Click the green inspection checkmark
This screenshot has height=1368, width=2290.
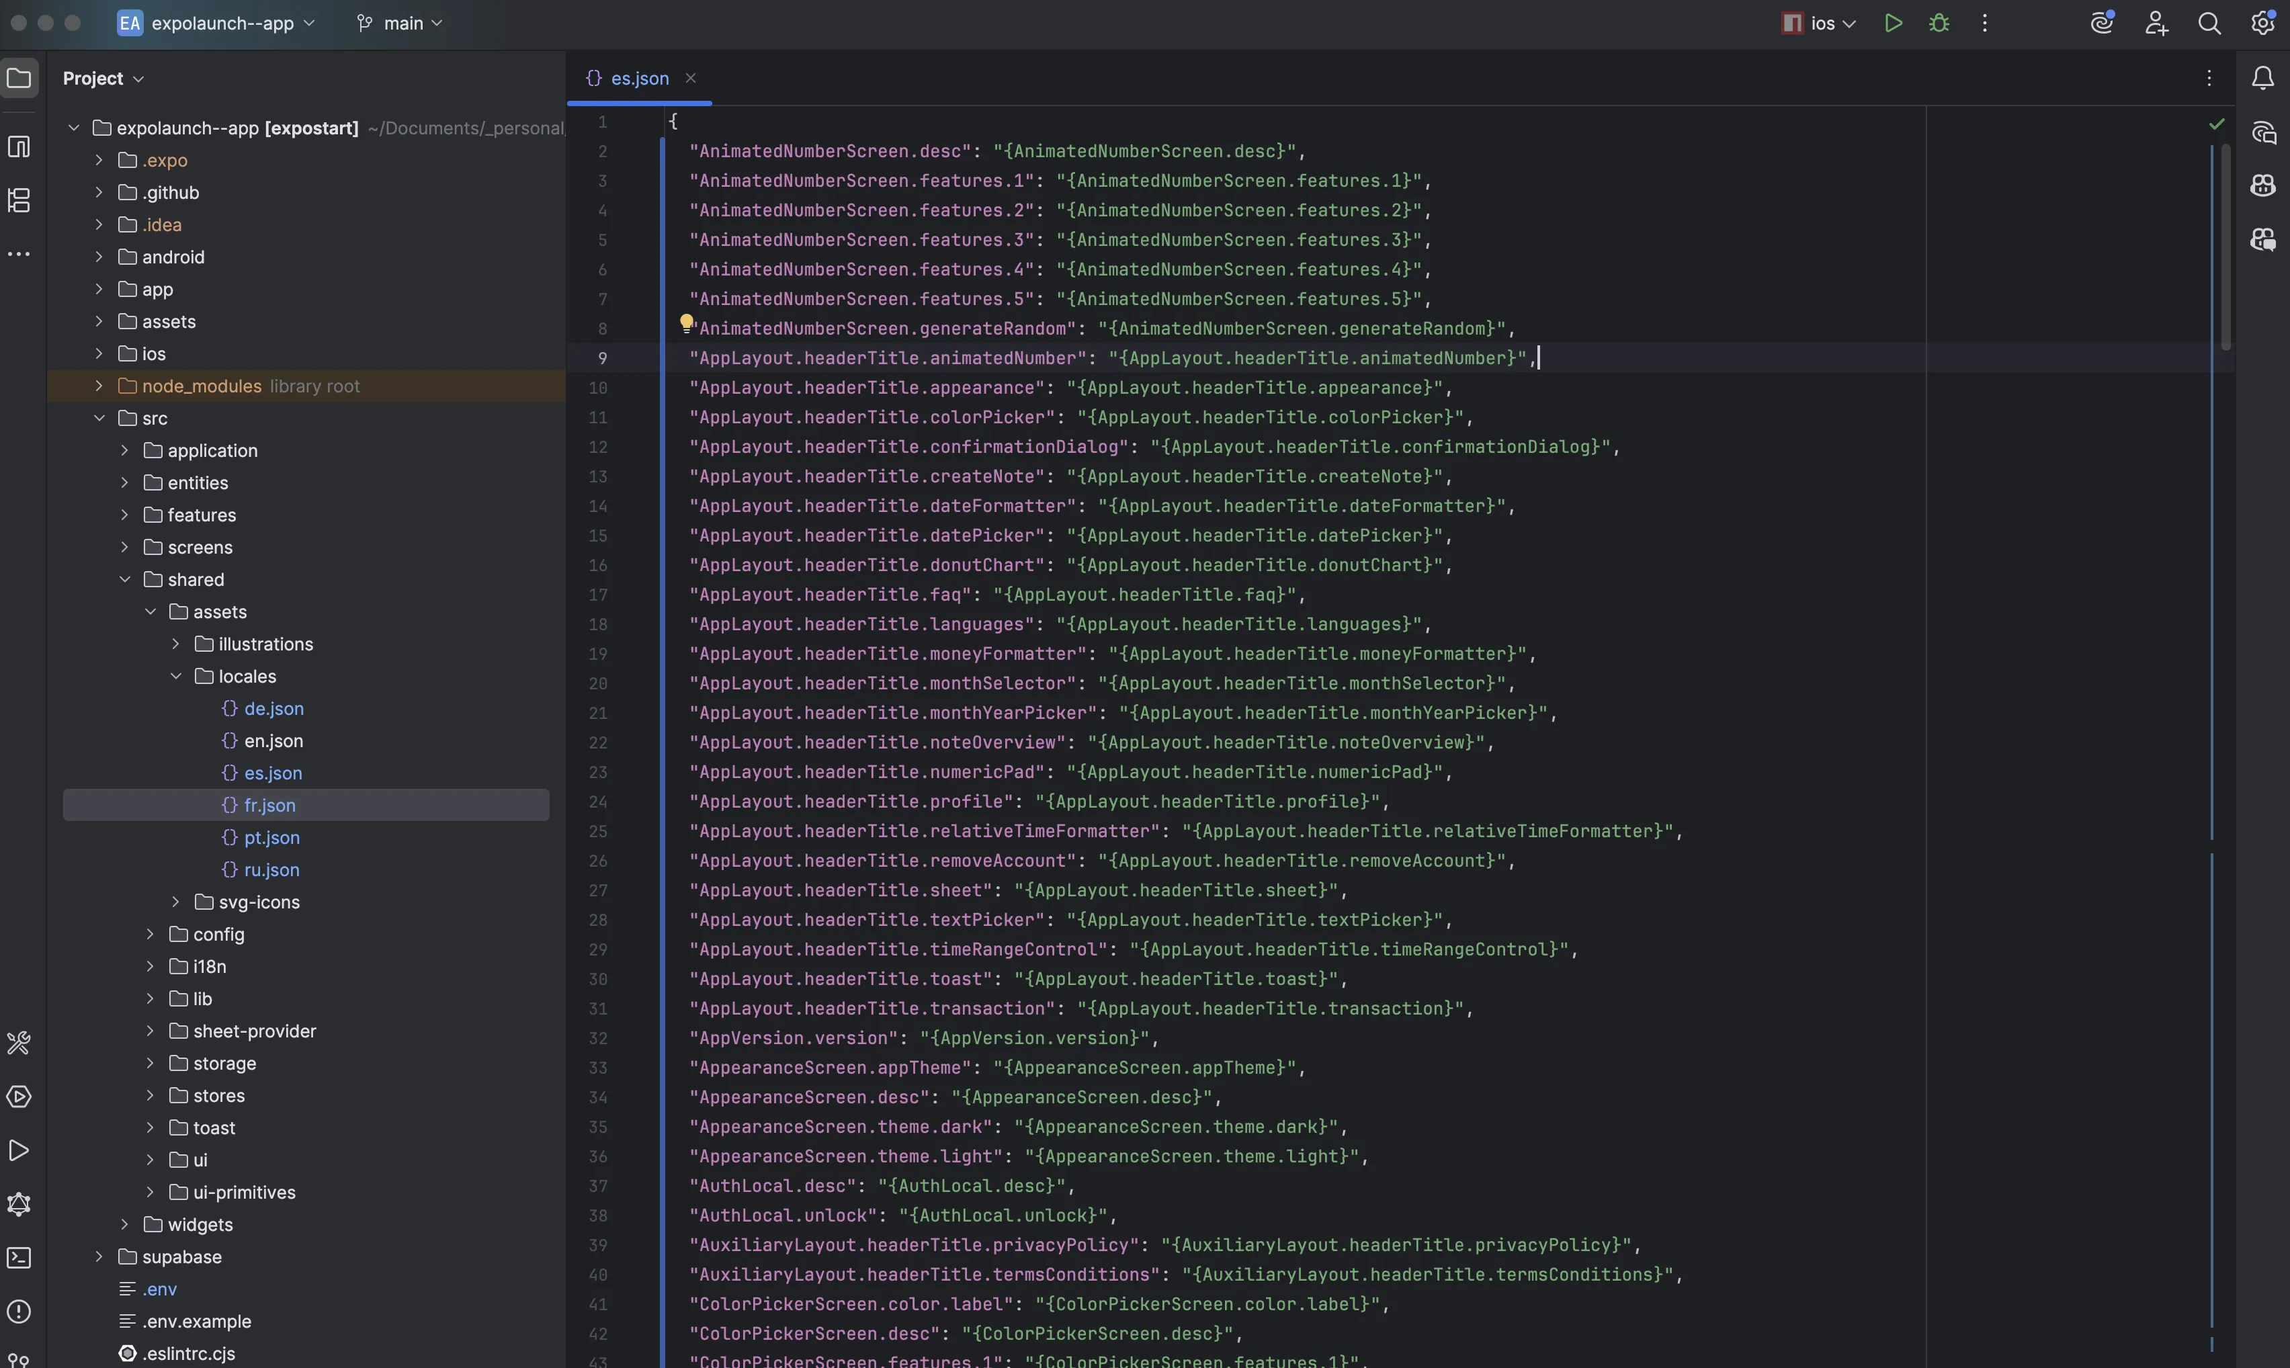(x=2217, y=124)
